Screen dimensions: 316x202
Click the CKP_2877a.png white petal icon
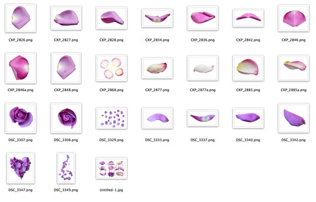(x=203, y=68)
